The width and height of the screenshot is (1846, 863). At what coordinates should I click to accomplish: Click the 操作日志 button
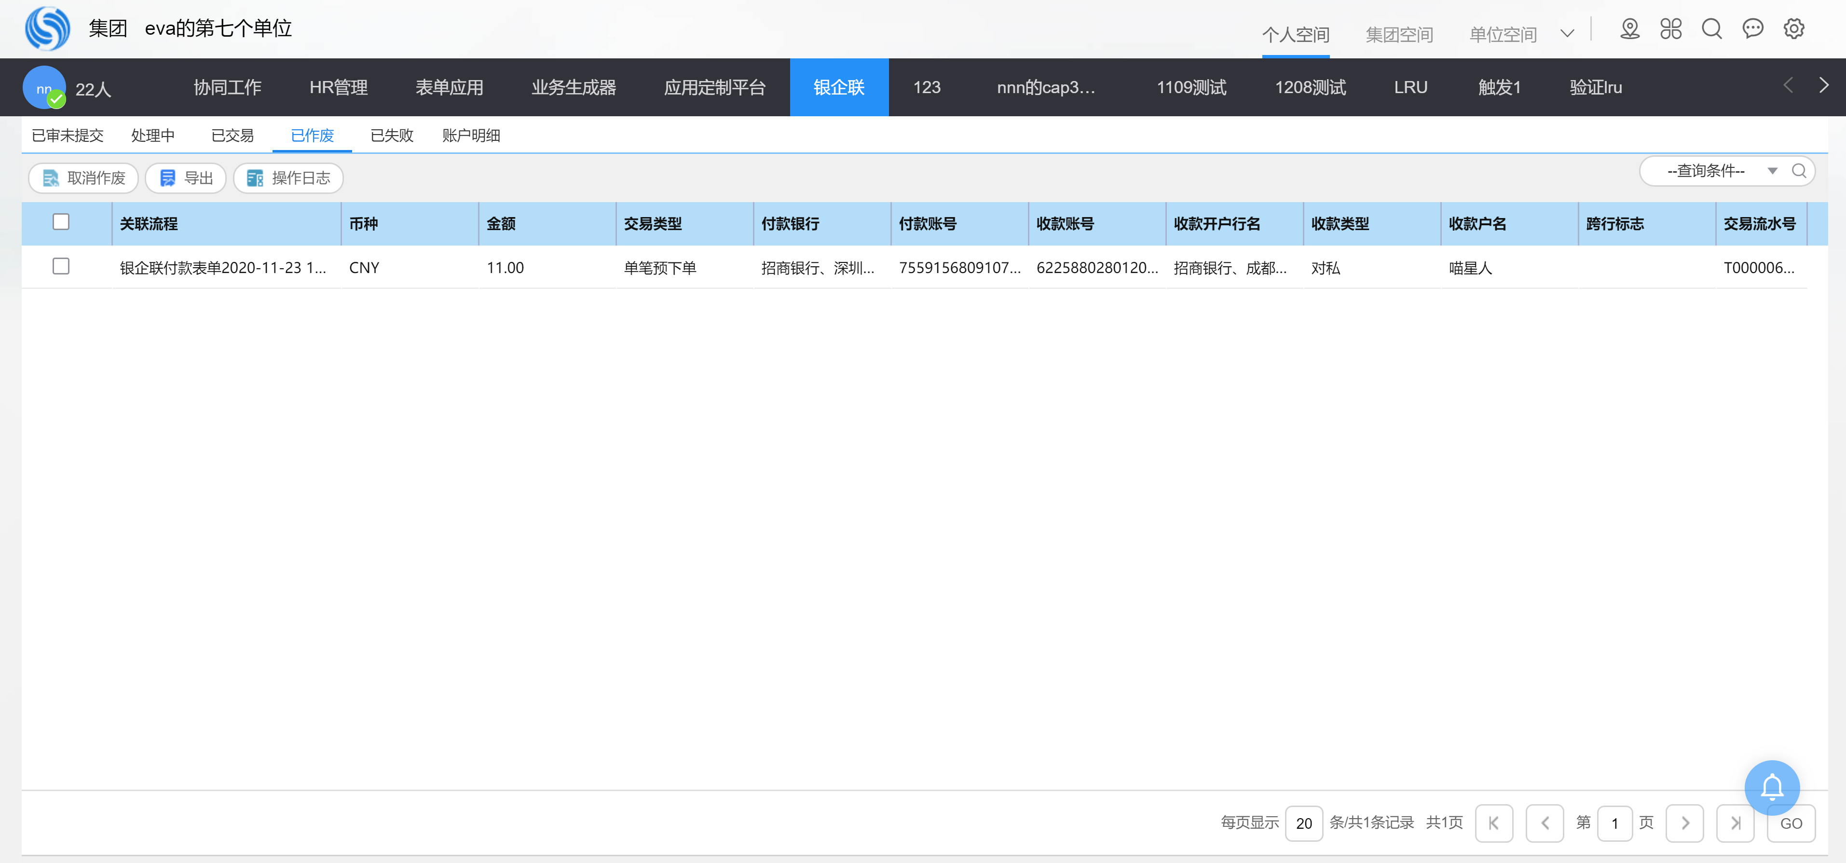point(288,178)
